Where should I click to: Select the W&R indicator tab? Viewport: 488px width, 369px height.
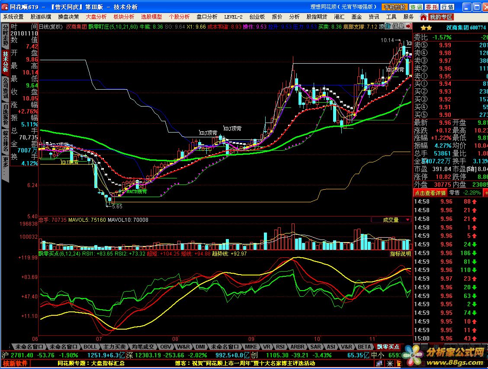183,346
